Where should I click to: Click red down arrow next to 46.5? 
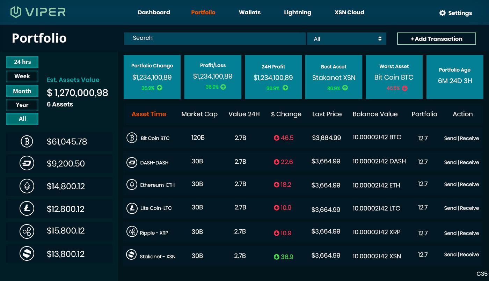(x=276, y=138)
